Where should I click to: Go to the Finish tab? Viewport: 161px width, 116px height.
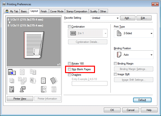[x=44, y=11]
